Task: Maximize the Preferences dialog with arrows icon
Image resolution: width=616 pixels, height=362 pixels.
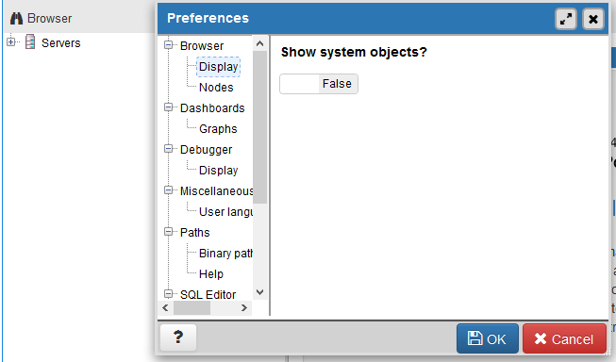Action: point(566,19)
